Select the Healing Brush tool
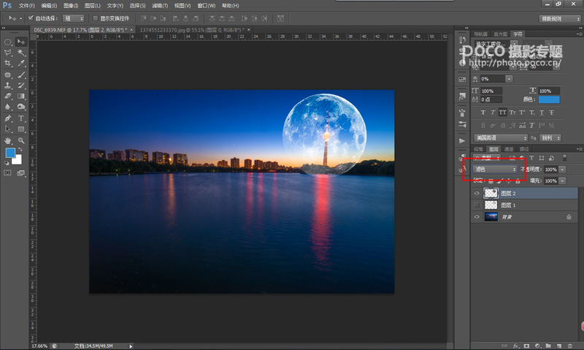Viewport: 584px width, 350px height. (7, 75)
